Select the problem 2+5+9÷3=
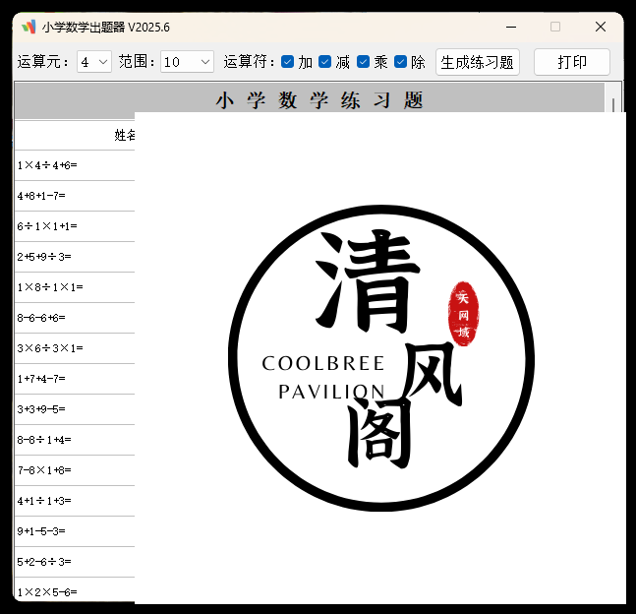The width and height of the screenshot is (636, 614). point(44,257)
